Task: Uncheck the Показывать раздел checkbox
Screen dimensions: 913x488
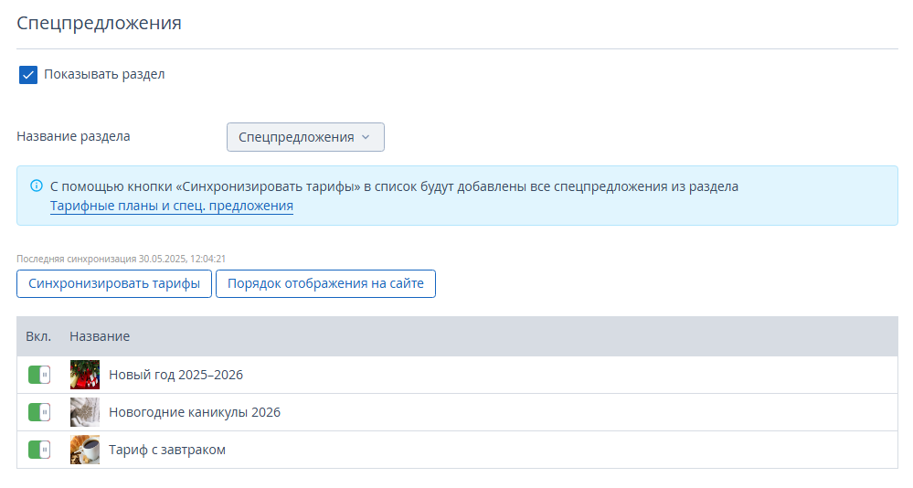Action: (x=28, y=75)
